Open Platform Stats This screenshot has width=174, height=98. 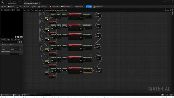click(98, 7)
